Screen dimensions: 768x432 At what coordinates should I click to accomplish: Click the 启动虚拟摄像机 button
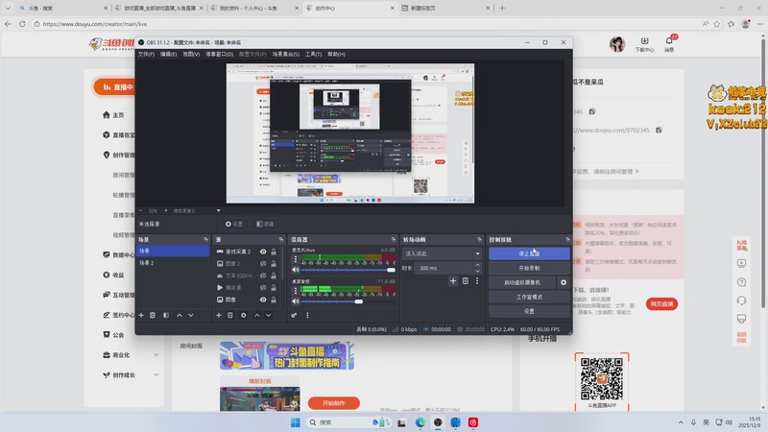522,282
